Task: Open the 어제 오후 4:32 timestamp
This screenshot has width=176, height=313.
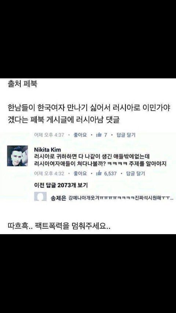Action: (x=49, y=173)
